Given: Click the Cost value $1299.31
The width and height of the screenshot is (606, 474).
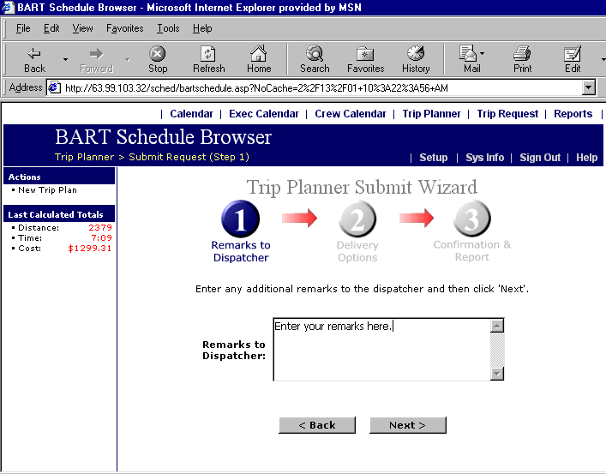Looking at the screenshot, I should (90, 249).
